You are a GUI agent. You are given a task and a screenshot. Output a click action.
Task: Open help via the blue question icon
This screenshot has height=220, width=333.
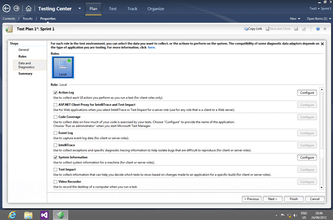[x=318, y=29]
